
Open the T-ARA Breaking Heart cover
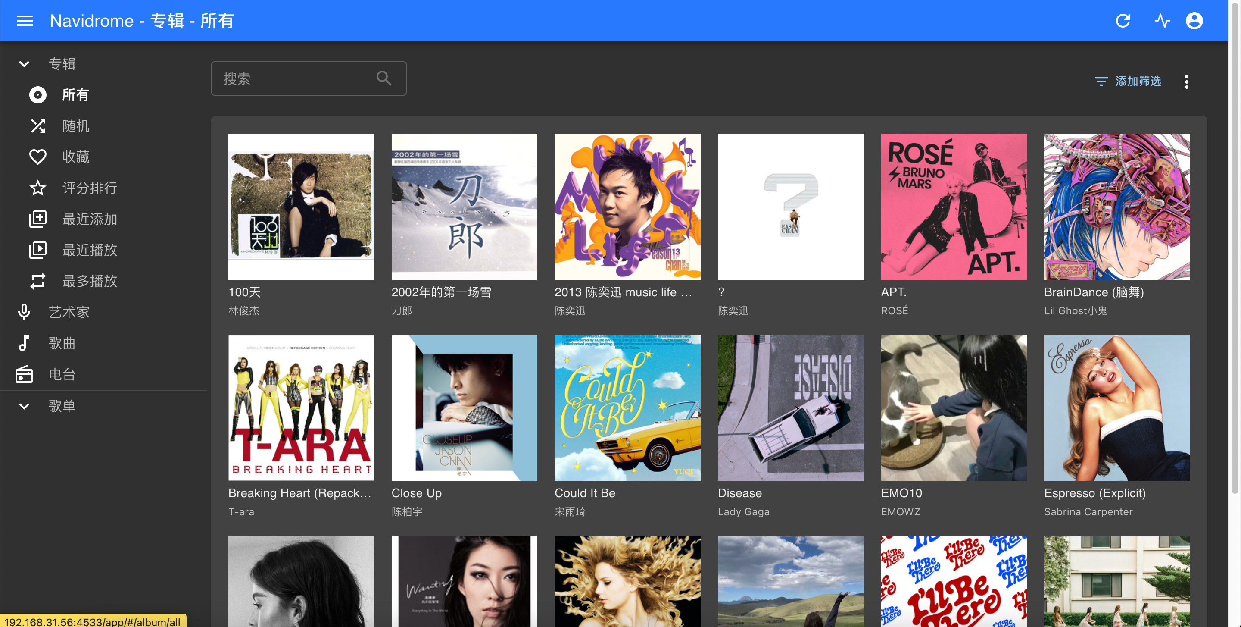[301, 408]
